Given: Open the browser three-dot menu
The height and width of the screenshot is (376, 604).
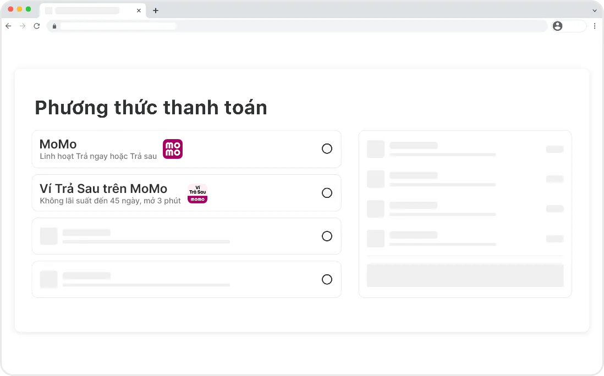Looking at the screenshot, I should [x=595, y=26].
